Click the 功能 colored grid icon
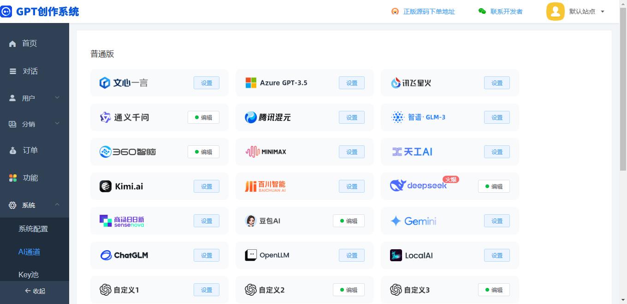Viewport: 627px width, 304px height. click(13, 178)
